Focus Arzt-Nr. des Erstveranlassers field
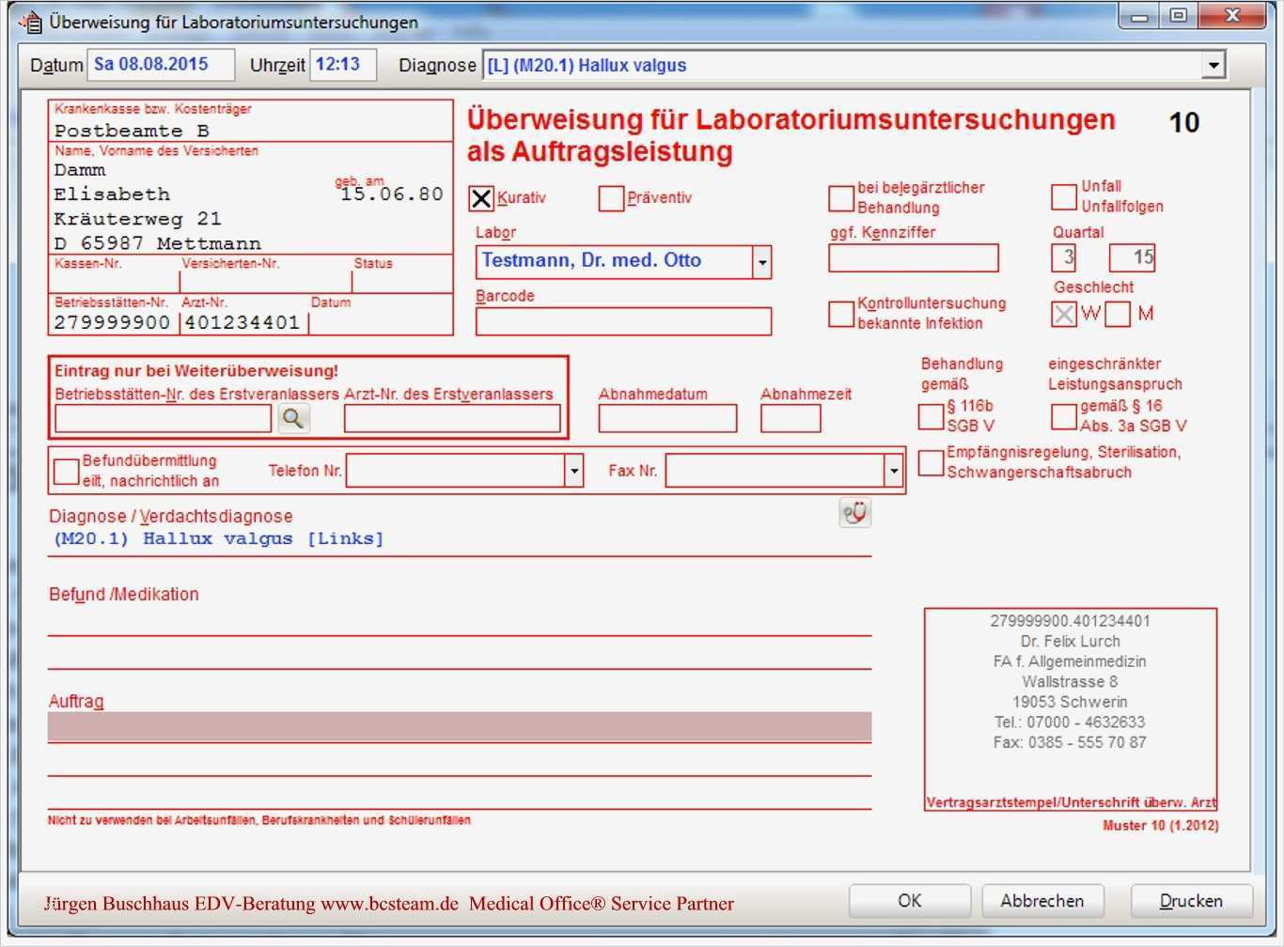 tap(452, 419)
